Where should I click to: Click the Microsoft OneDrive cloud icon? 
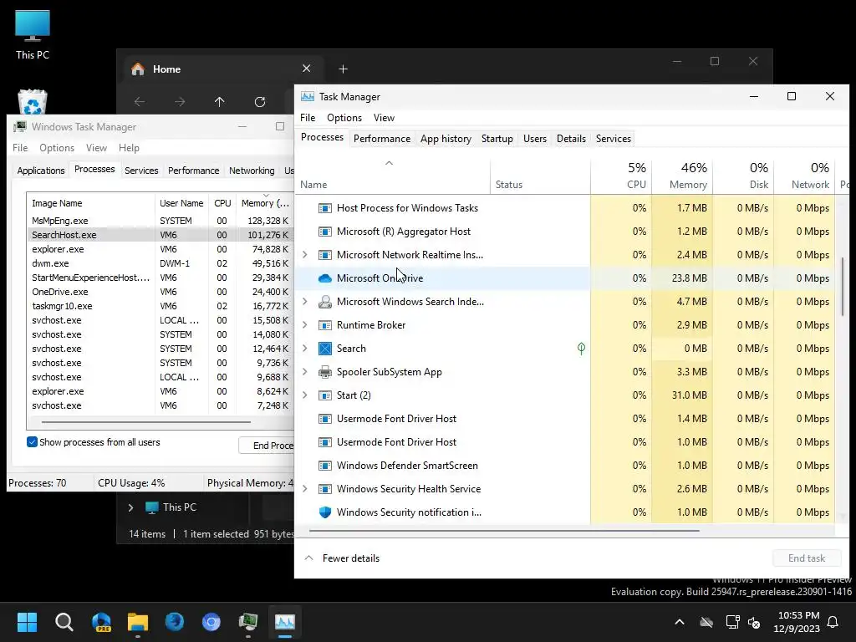pyautogui.click(x=325, y=278)
